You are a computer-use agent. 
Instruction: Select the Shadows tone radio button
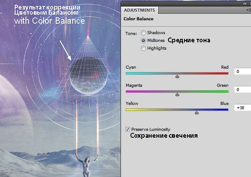click(143, 33)
